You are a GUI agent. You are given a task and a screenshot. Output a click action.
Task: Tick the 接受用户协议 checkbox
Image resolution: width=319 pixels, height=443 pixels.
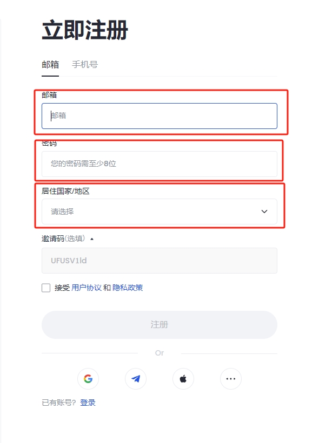[46, 288]
